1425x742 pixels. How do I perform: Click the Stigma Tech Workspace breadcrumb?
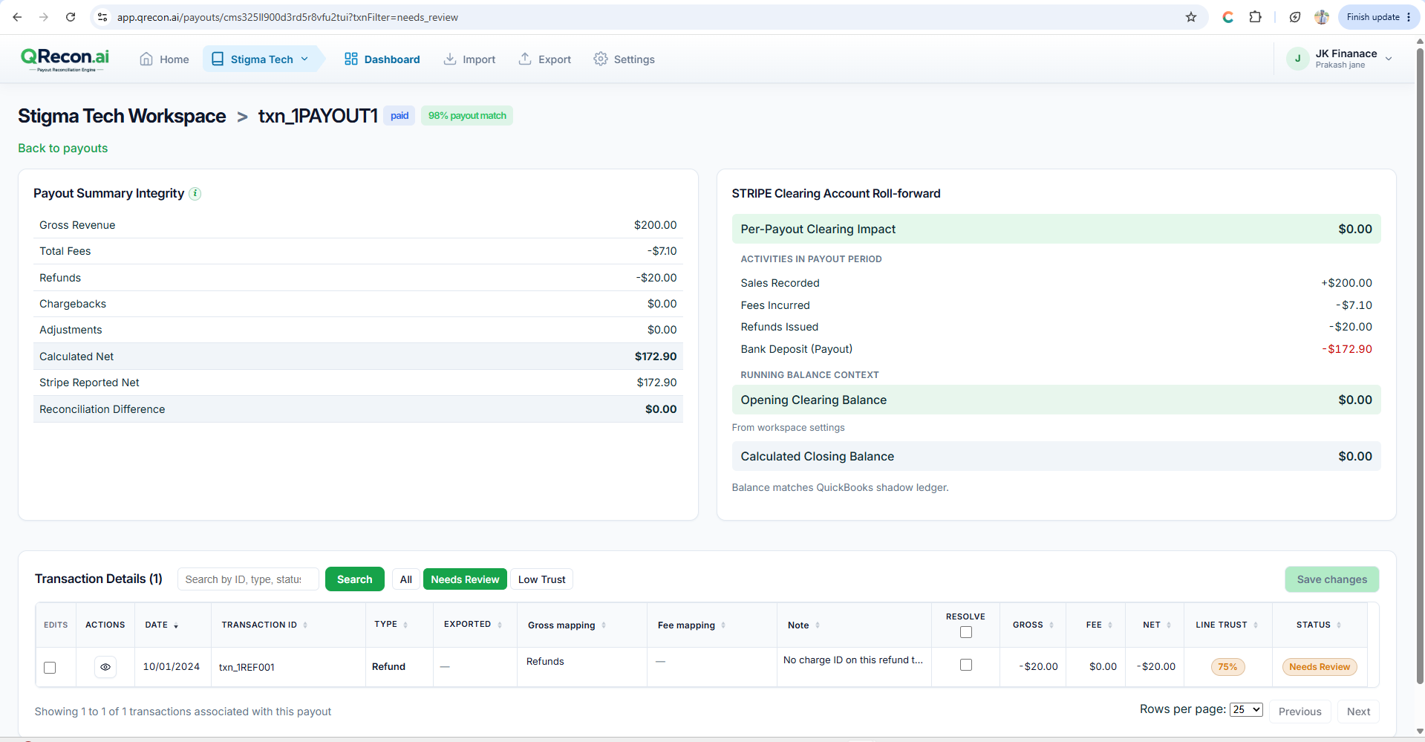click(x=122, y=116)
